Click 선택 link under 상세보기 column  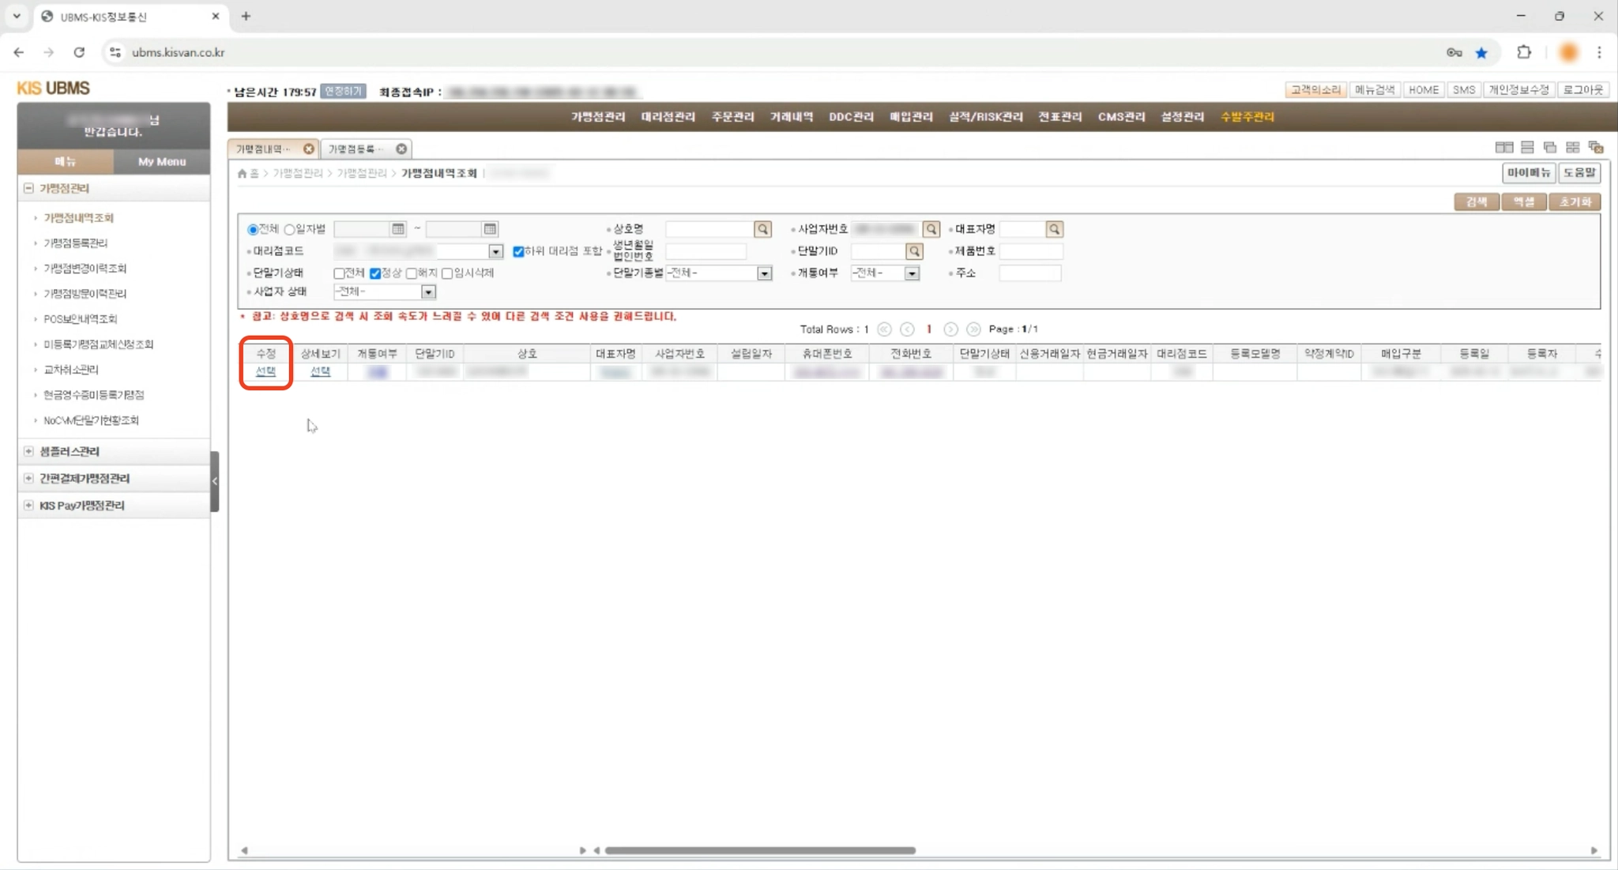tap(320, 371)
